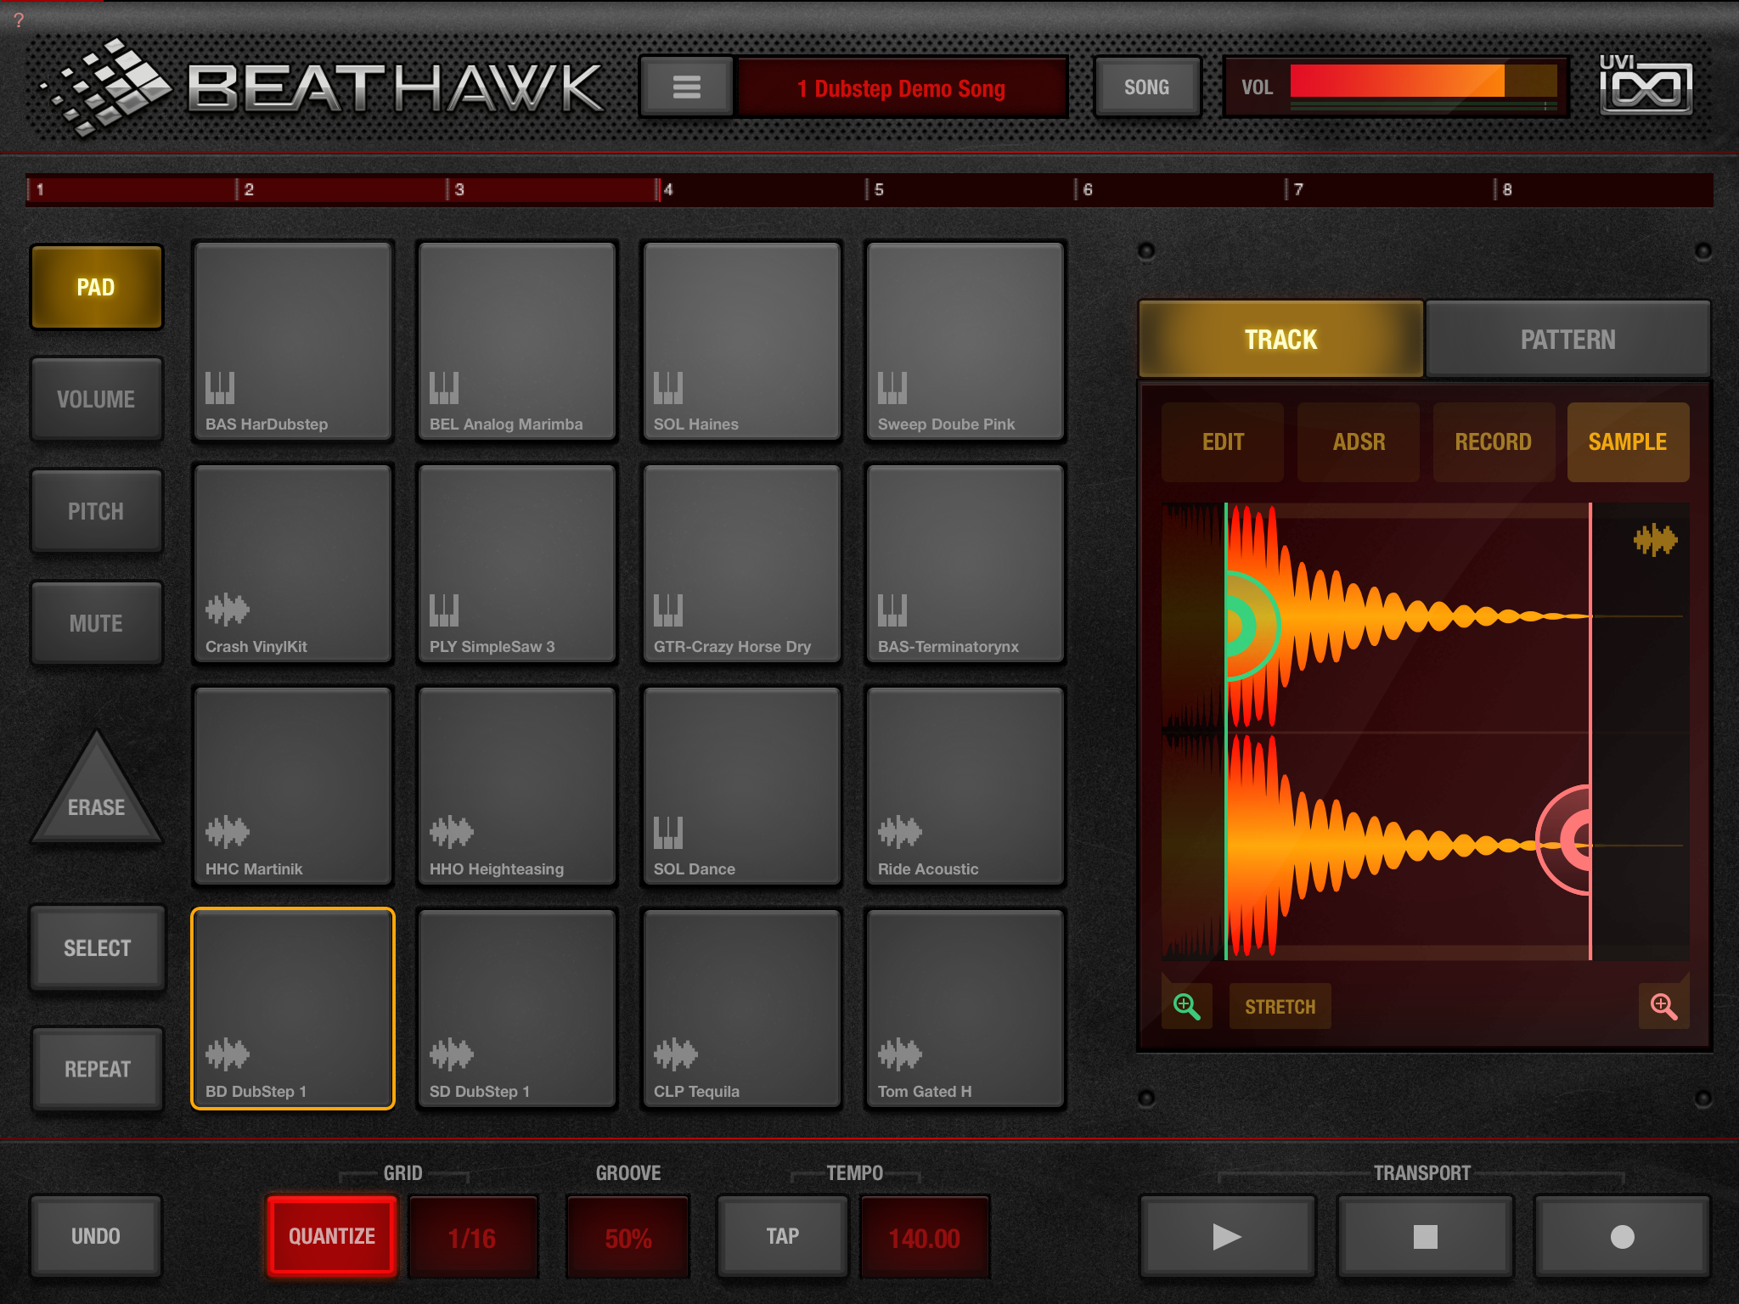The image size is (1739, 1304).
Task: Tap the ERASE triangle button
Action: [x=97, y=790]
